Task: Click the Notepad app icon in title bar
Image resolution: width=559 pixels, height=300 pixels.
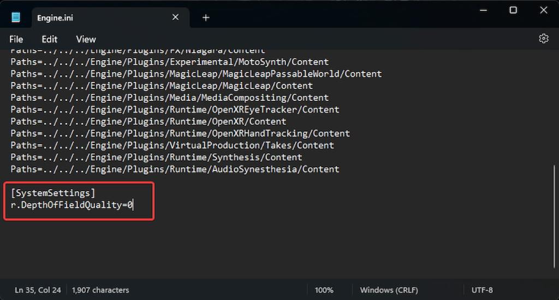Action: pos(16,17)
